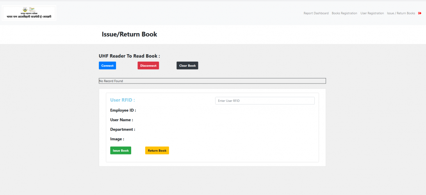Click the green Issue Book button

[x=121, y=151]
